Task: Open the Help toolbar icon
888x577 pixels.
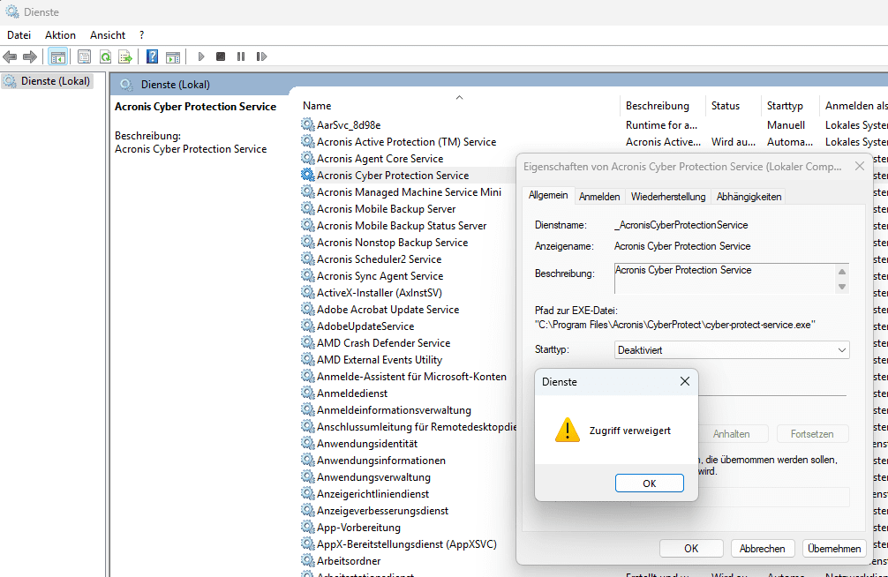Action: 153,56
